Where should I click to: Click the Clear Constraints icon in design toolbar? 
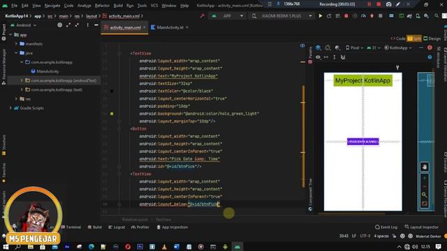click(x=343, y=57)
